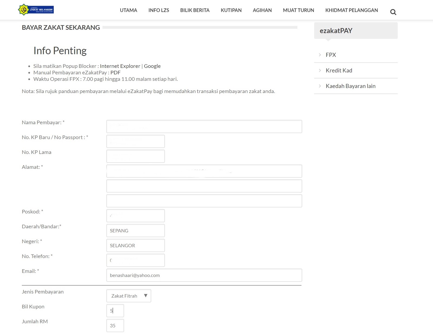
Task: Open the Google popup blocker link
Action: [152, 66]
